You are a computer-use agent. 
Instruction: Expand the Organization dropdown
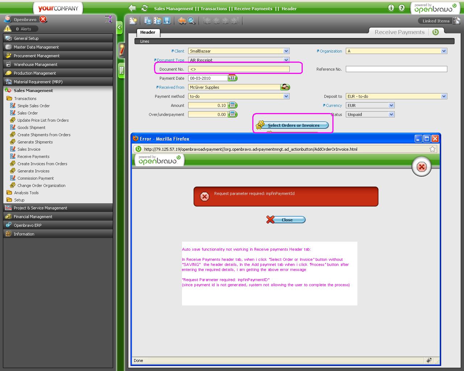pyautogui.click(x=444, y=51)
